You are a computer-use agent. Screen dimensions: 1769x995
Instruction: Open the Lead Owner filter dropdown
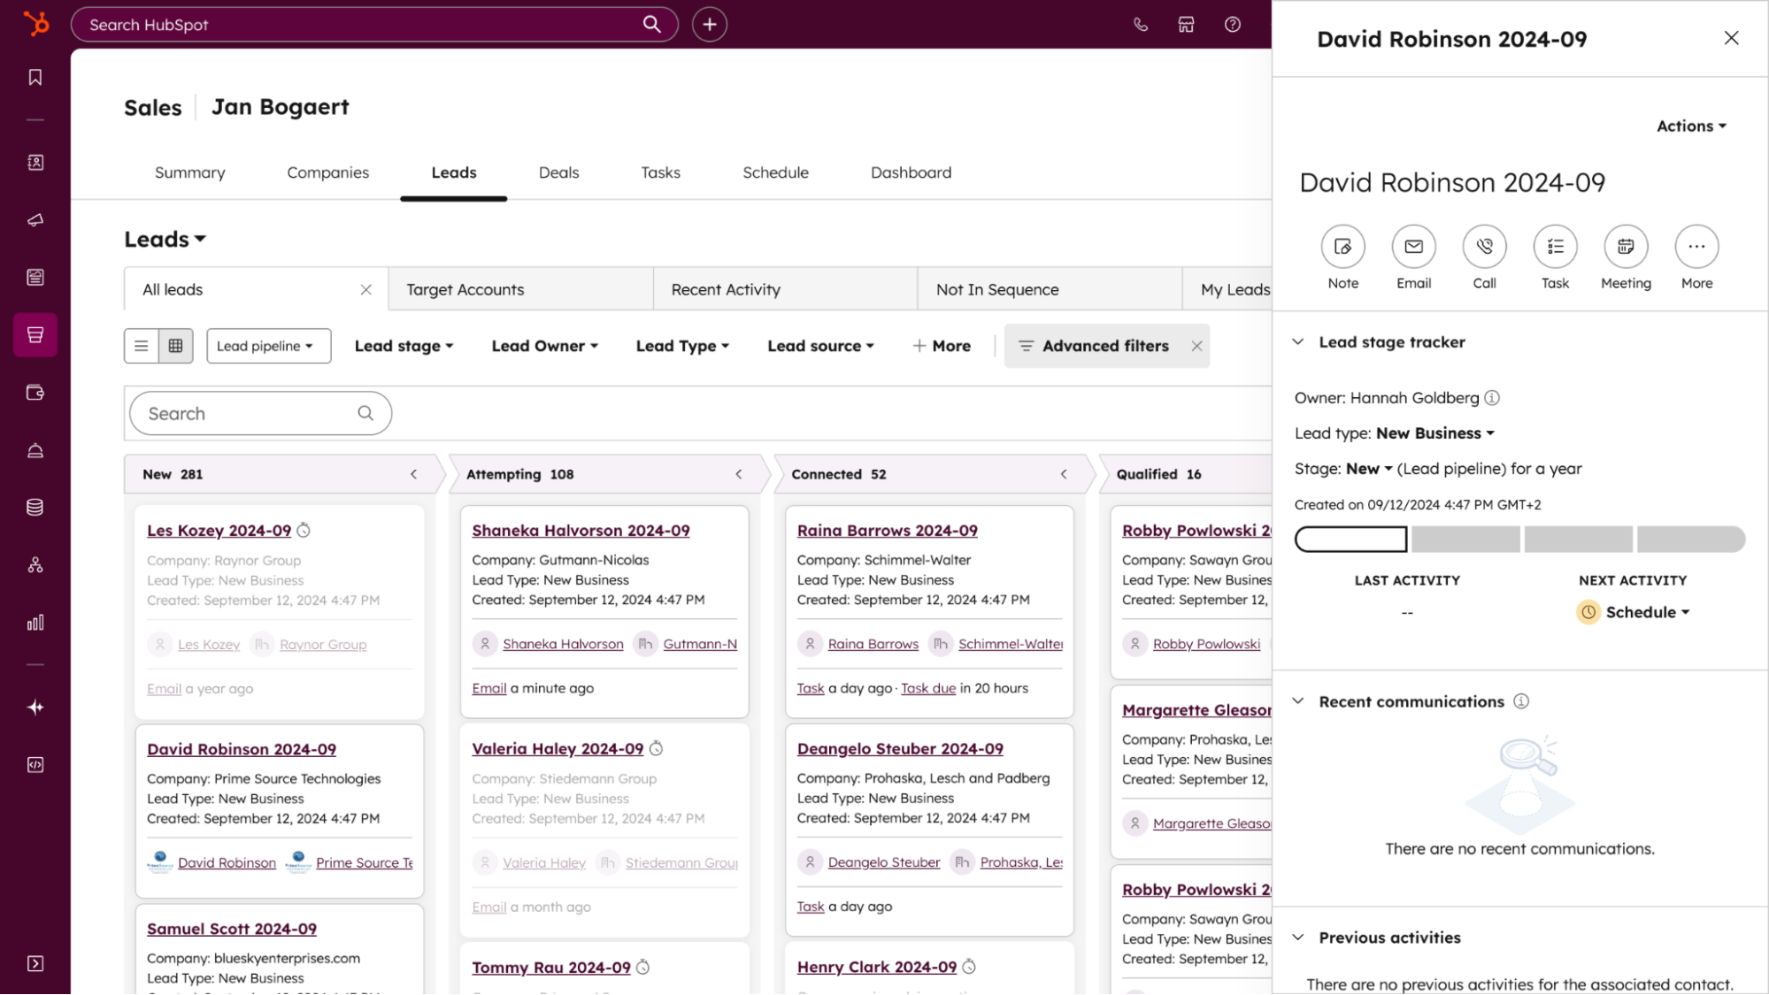[545, 346]
